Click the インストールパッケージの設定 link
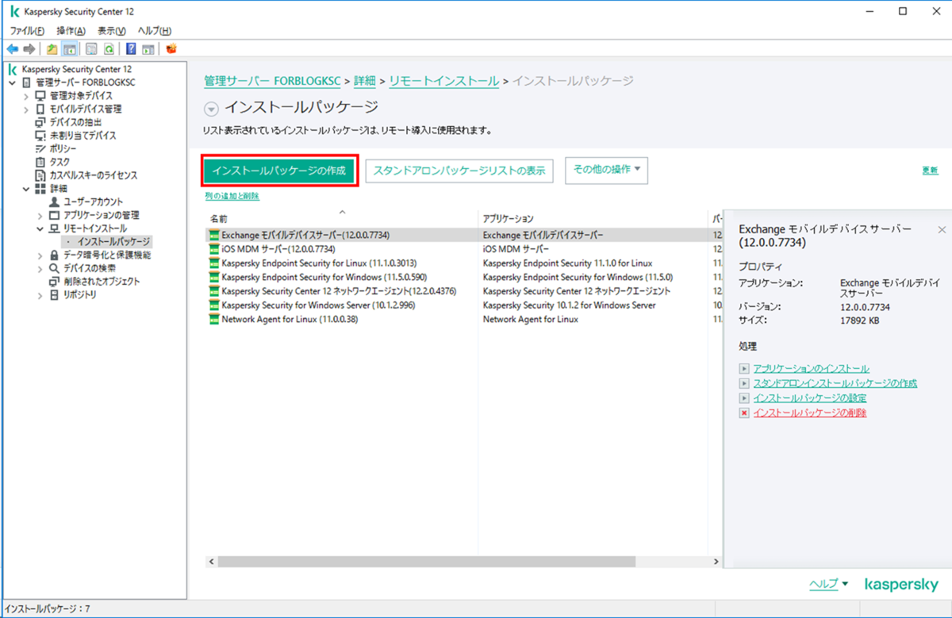This screenshot has height=618, width=952. [809, 398]
